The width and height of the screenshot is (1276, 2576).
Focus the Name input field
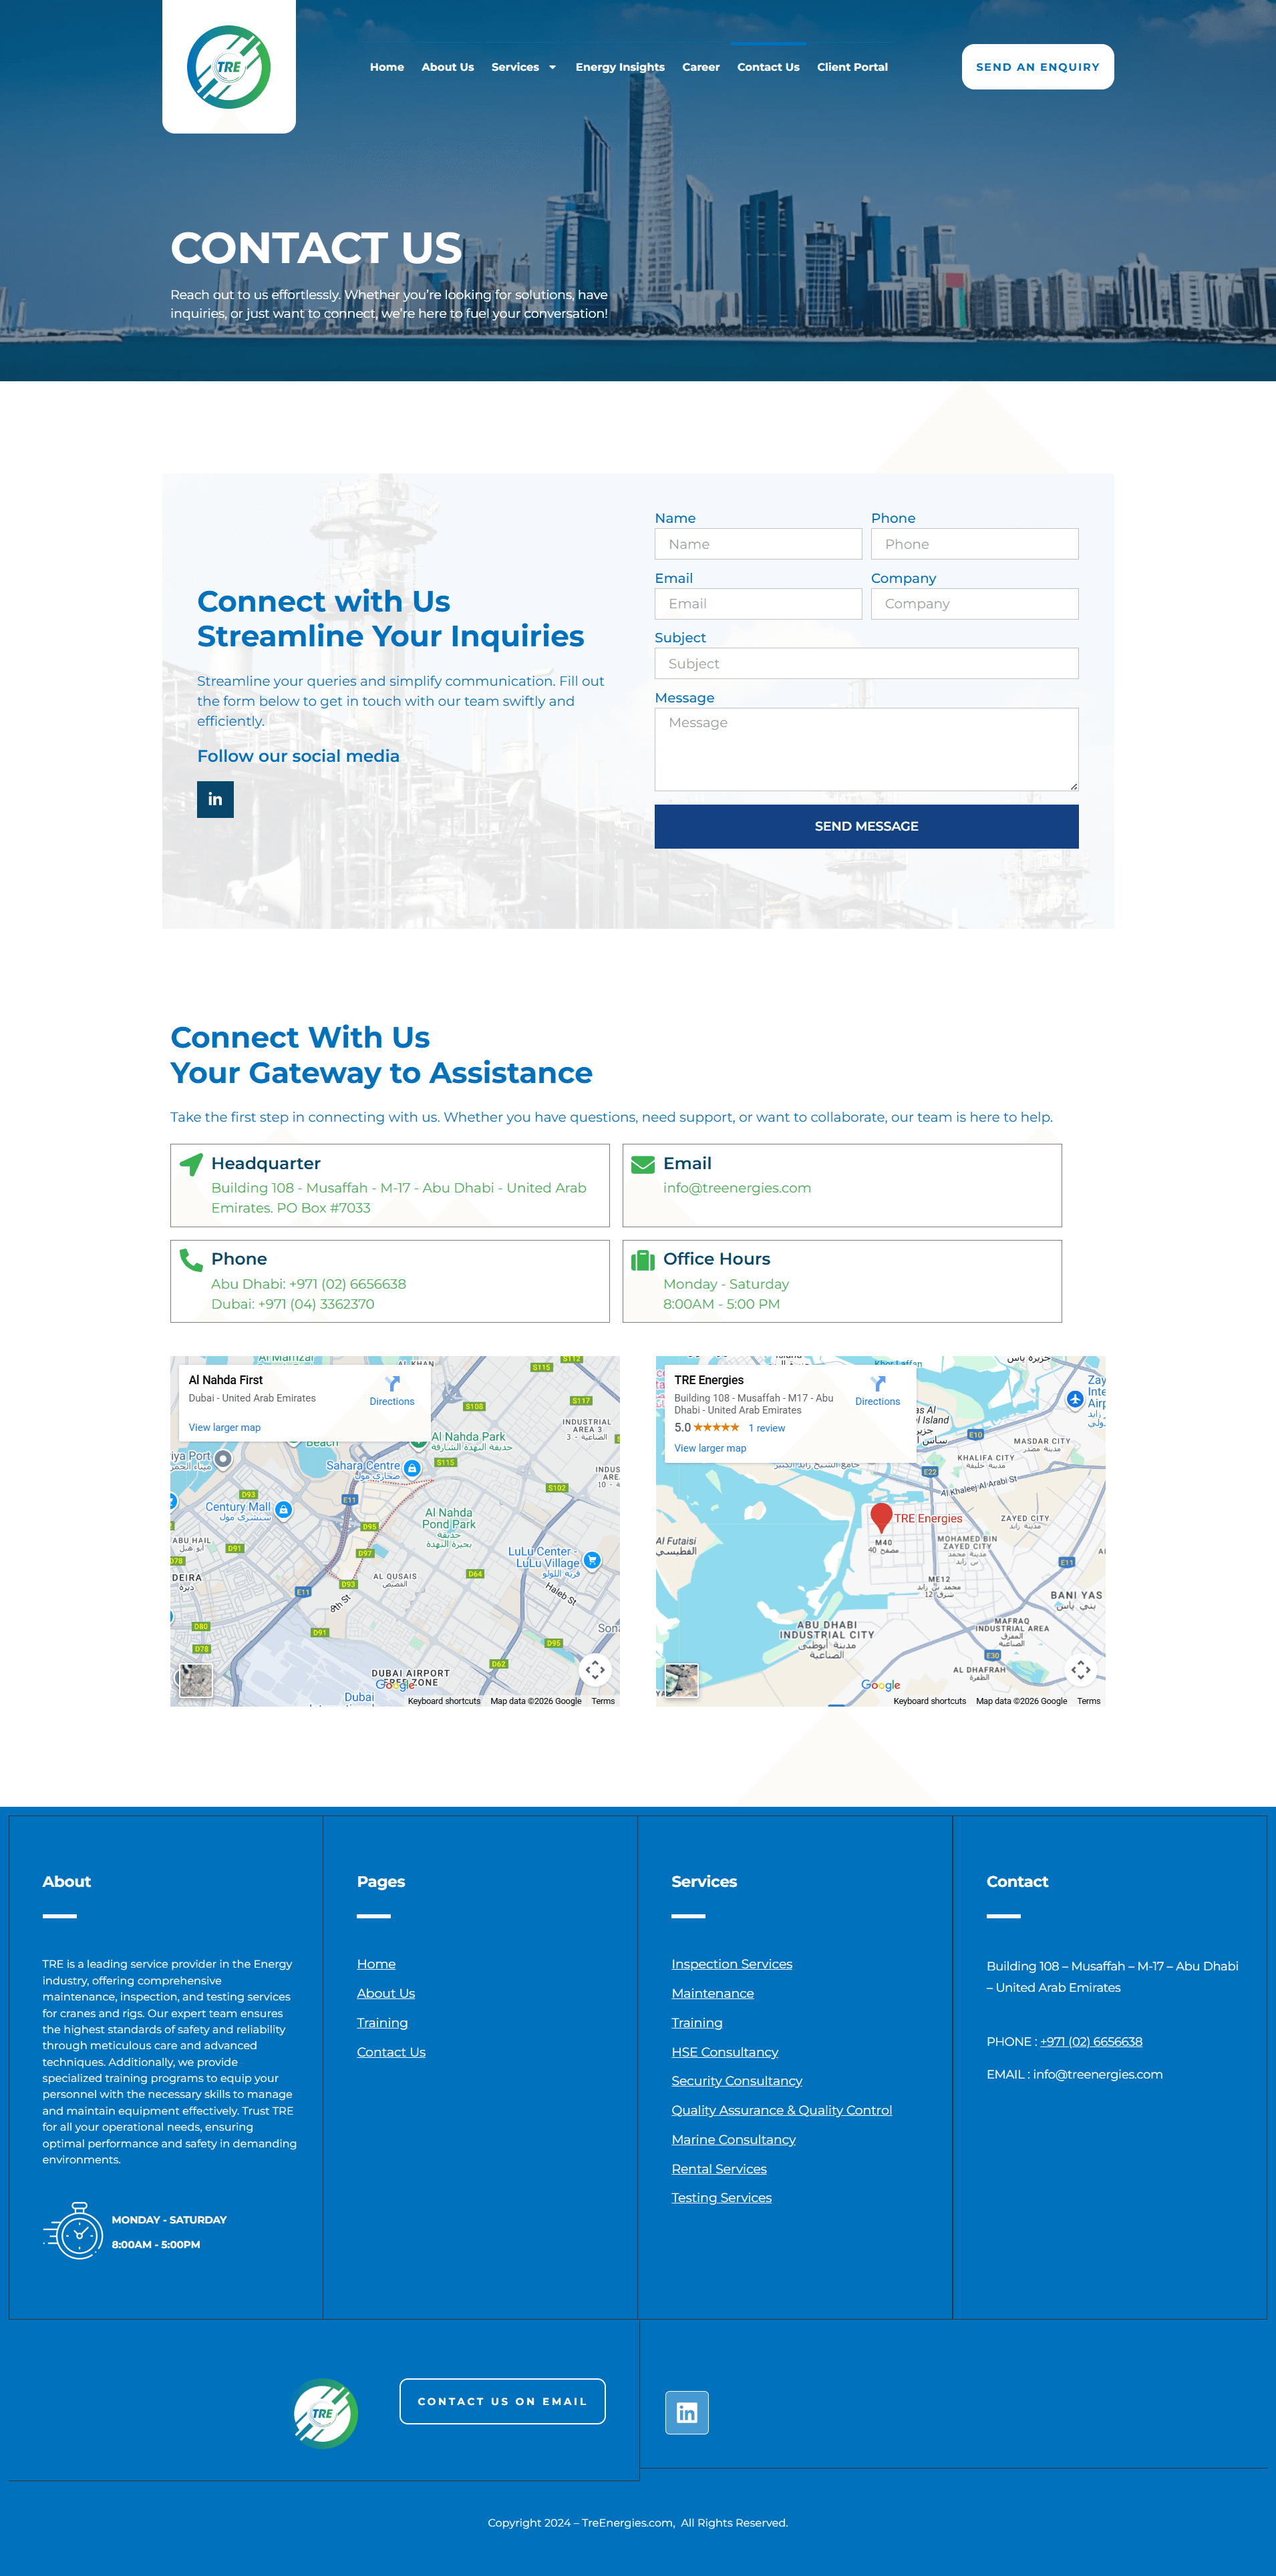759,544
